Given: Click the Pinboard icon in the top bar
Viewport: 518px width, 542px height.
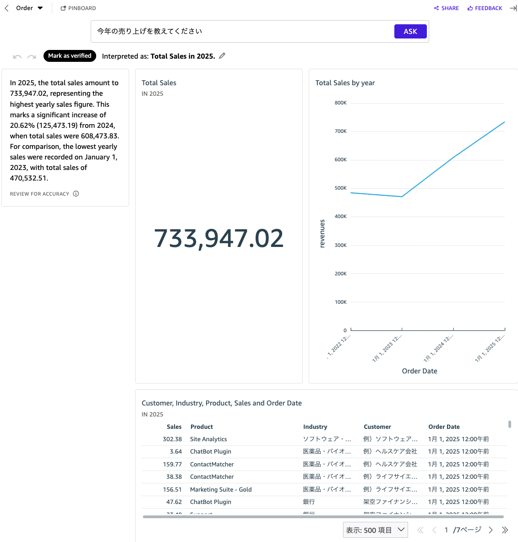Looking at the screenshot, I should [x=64, y=8].
